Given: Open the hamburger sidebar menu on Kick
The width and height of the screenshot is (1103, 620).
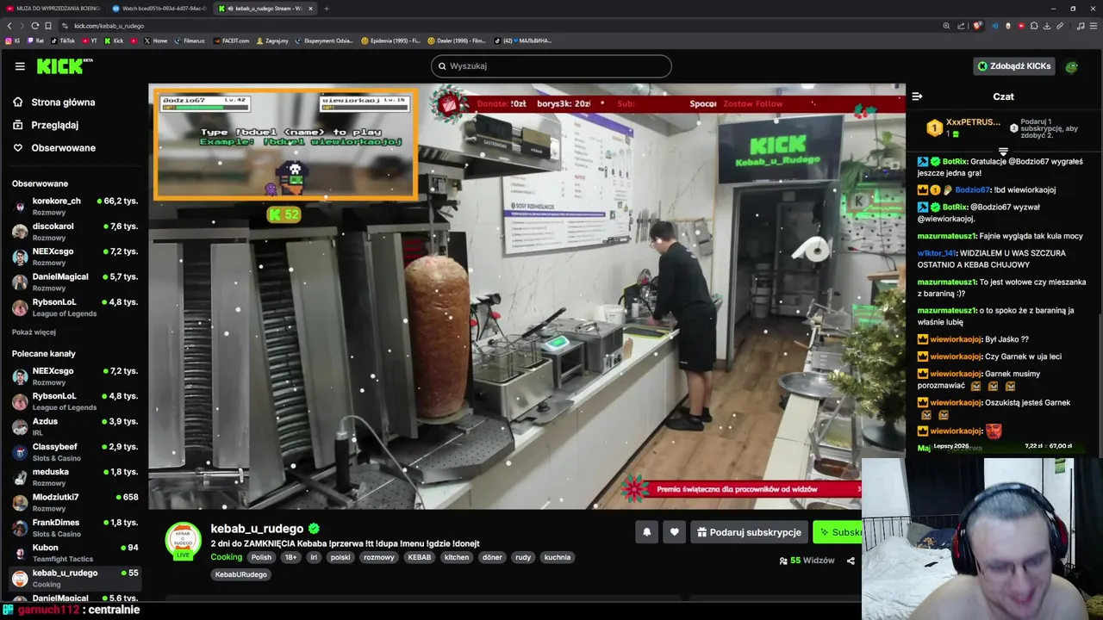Looking at the screenshot, I should pyautogui.click(x=20, y=65).
